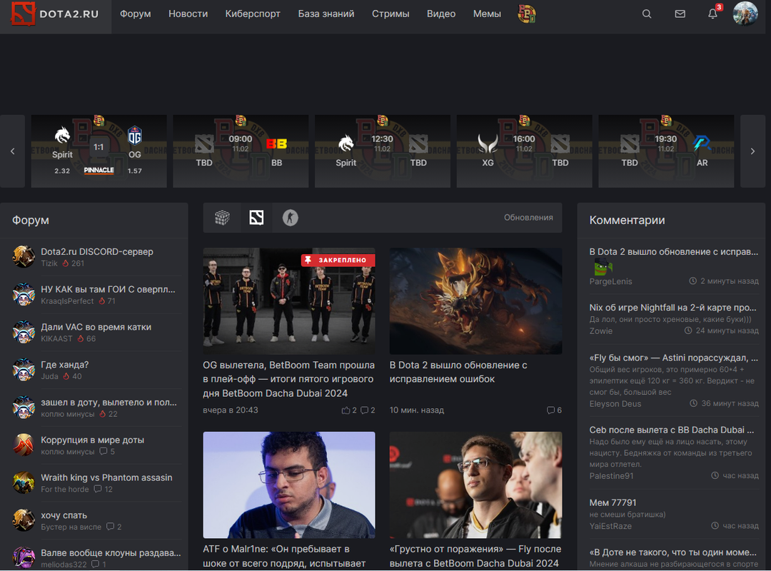Click the comment count on the OG вылетела article
The height and width of the screenshot is (571, 771).
click(368, 410)
